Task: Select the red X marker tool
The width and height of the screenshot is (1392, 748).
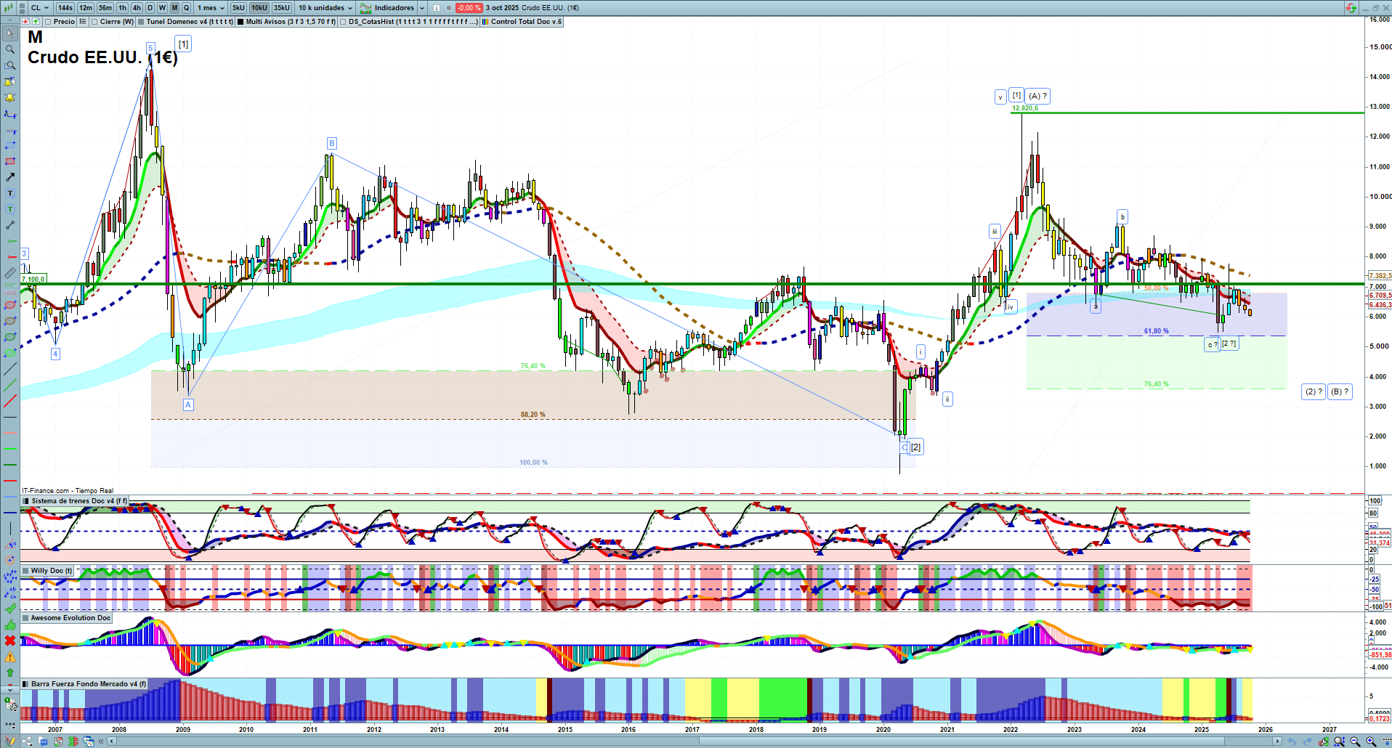Action: pyautogui.click(x=10, y=641)
